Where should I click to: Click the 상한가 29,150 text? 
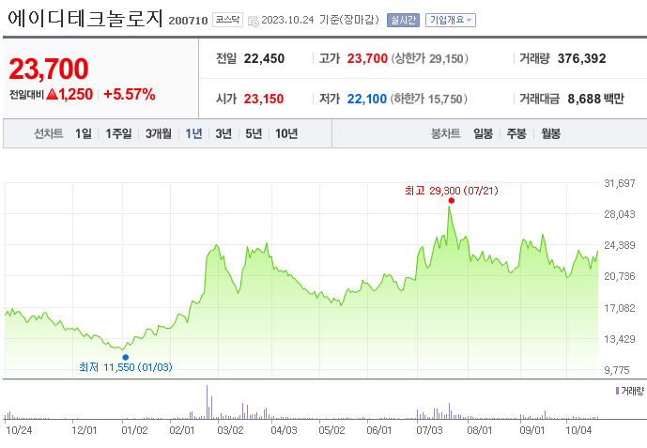(429, 58)
